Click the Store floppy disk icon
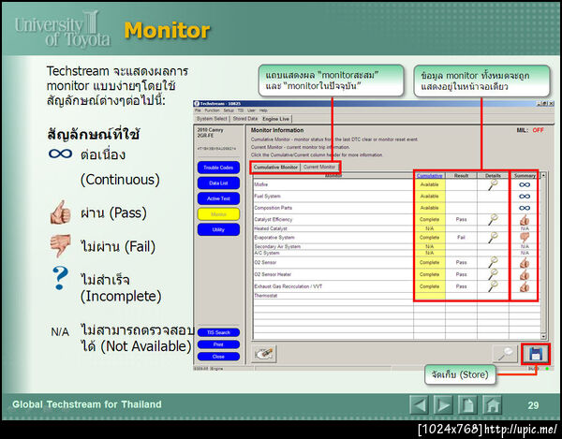562x439 pixels. pos(536,354)
